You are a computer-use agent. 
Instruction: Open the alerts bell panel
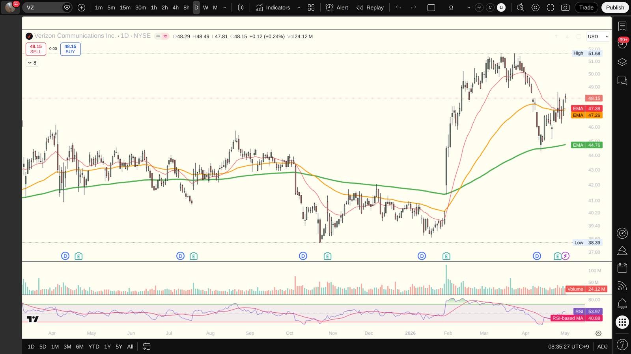pyautogui.click(x=622, y=304)
